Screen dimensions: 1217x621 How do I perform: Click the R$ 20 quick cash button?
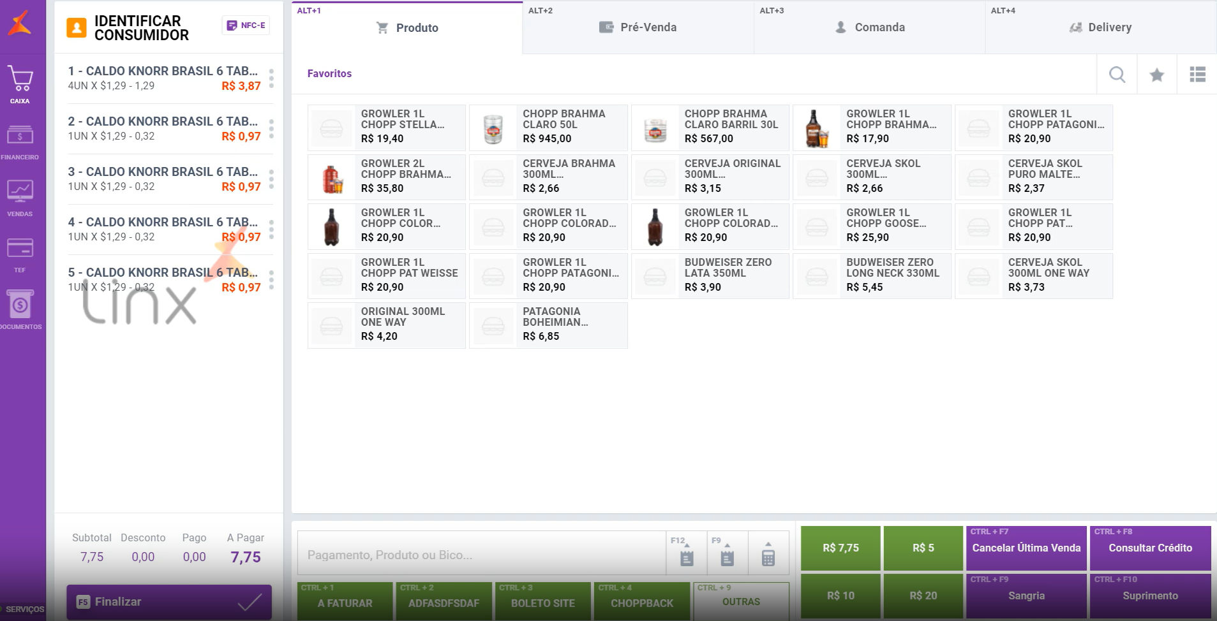pos(923,595)
